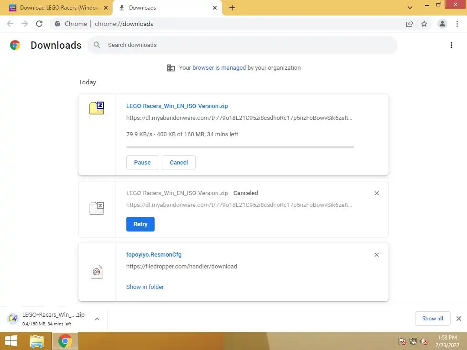Click the 'Canceled' status label
The height and width of the screenshot is (350, 467).
[246, 193]
